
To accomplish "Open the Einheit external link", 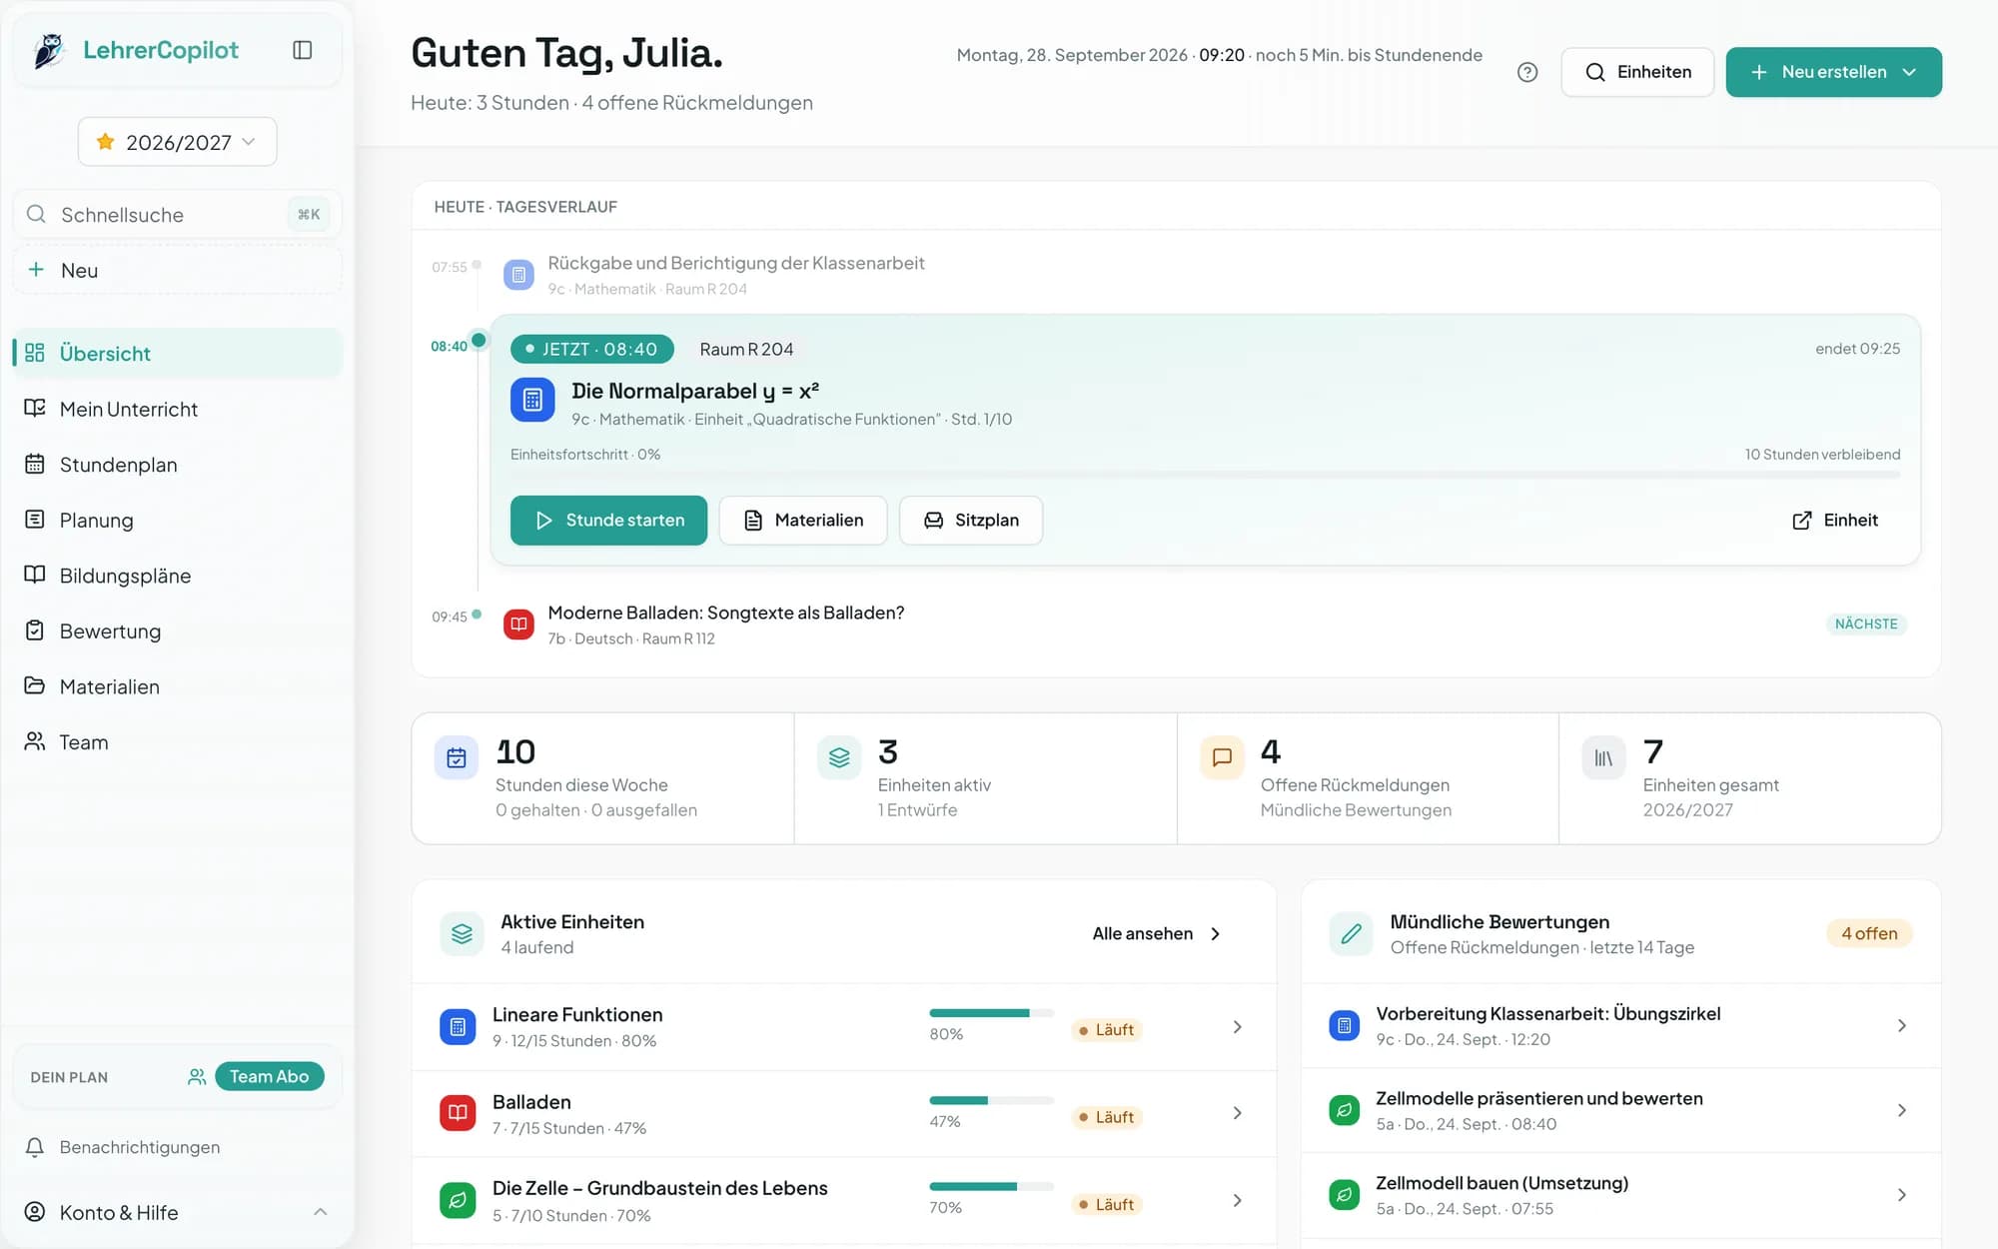I will pos(1836,521).
